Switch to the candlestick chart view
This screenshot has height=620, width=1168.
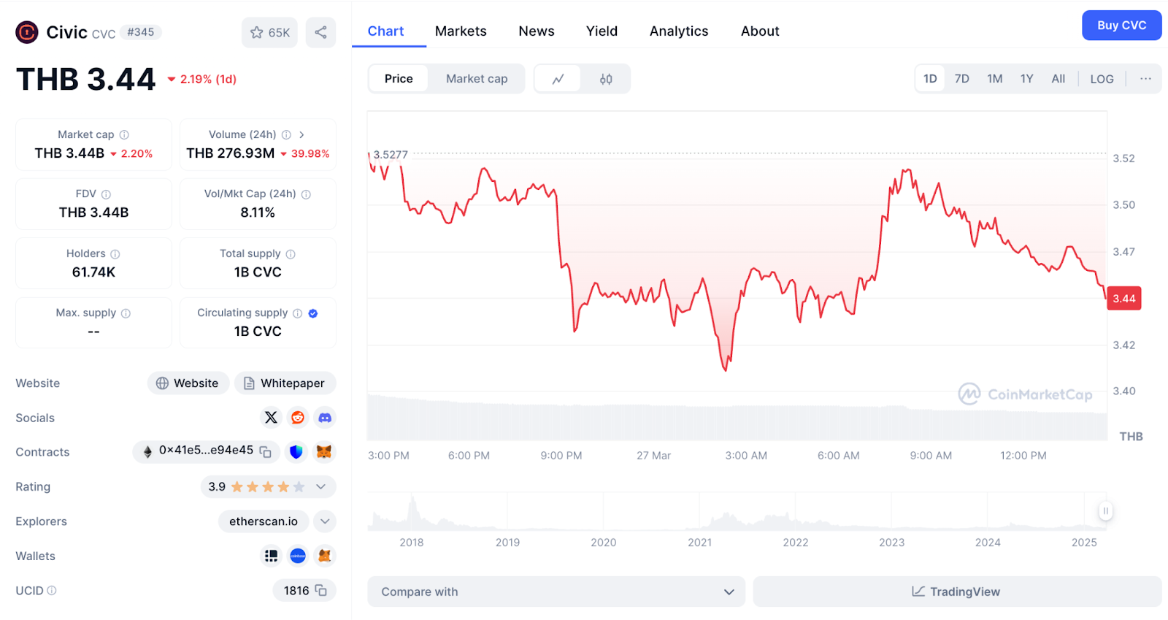[606, 79]
